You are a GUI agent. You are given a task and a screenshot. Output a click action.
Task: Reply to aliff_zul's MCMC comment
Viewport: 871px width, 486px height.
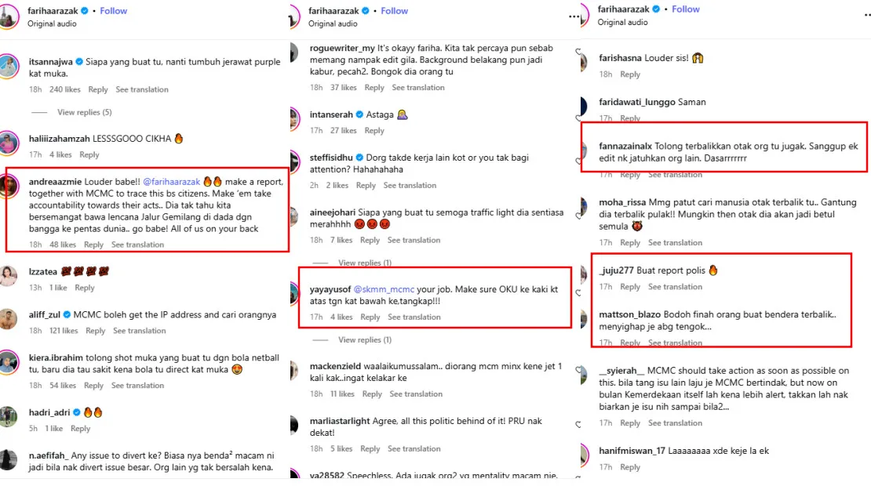pos(96,331)
